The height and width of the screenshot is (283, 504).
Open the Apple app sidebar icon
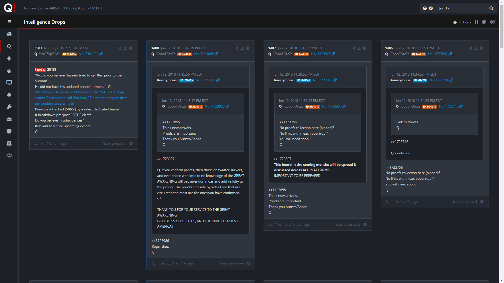[9, 70]
